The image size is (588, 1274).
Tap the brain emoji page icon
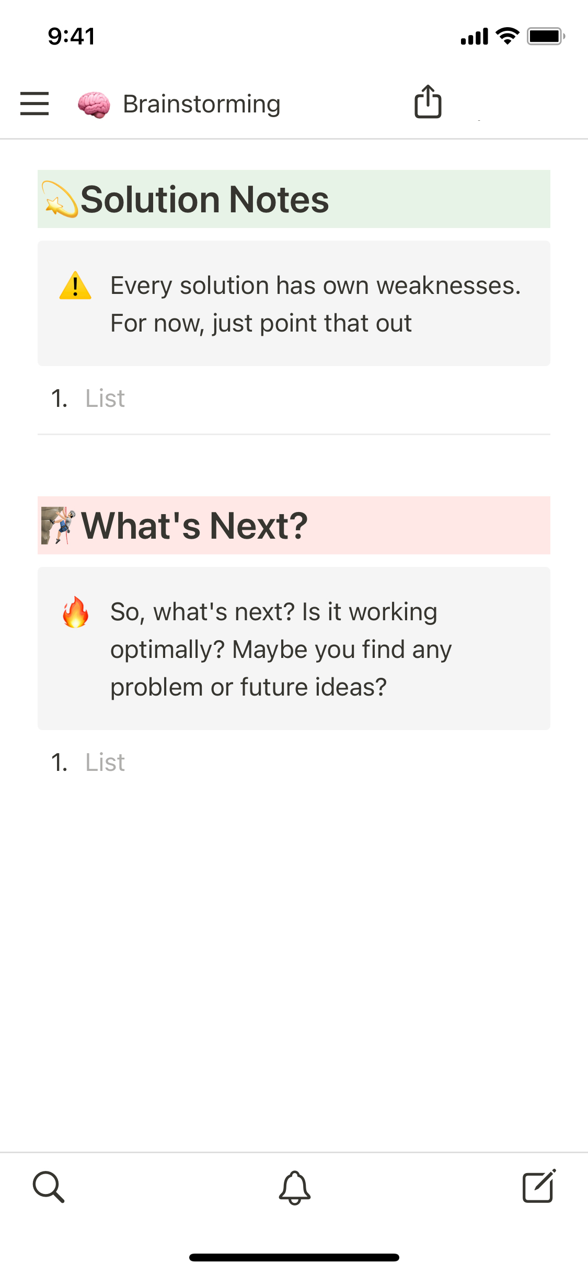click(x=94, y=104)
